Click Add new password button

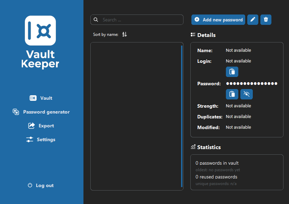pos(218,20)
